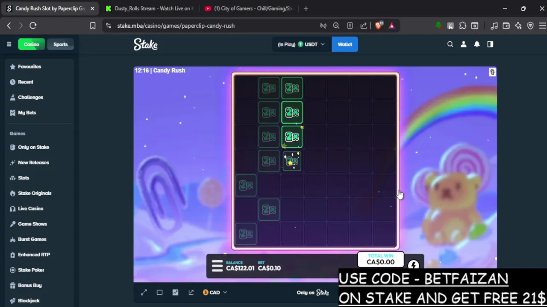Reload the current page
547x307 pixels.
point(33,26)
